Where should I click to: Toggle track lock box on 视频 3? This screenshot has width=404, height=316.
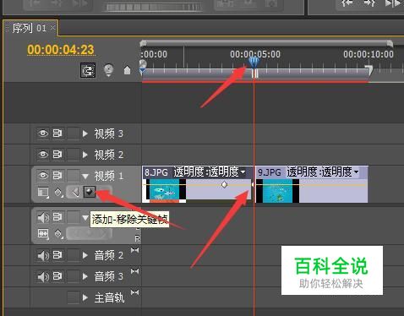click(73, 133)
